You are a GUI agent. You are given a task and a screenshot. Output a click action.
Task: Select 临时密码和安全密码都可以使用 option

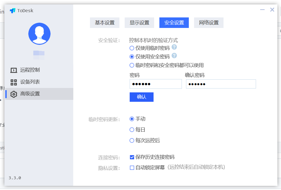132,66
